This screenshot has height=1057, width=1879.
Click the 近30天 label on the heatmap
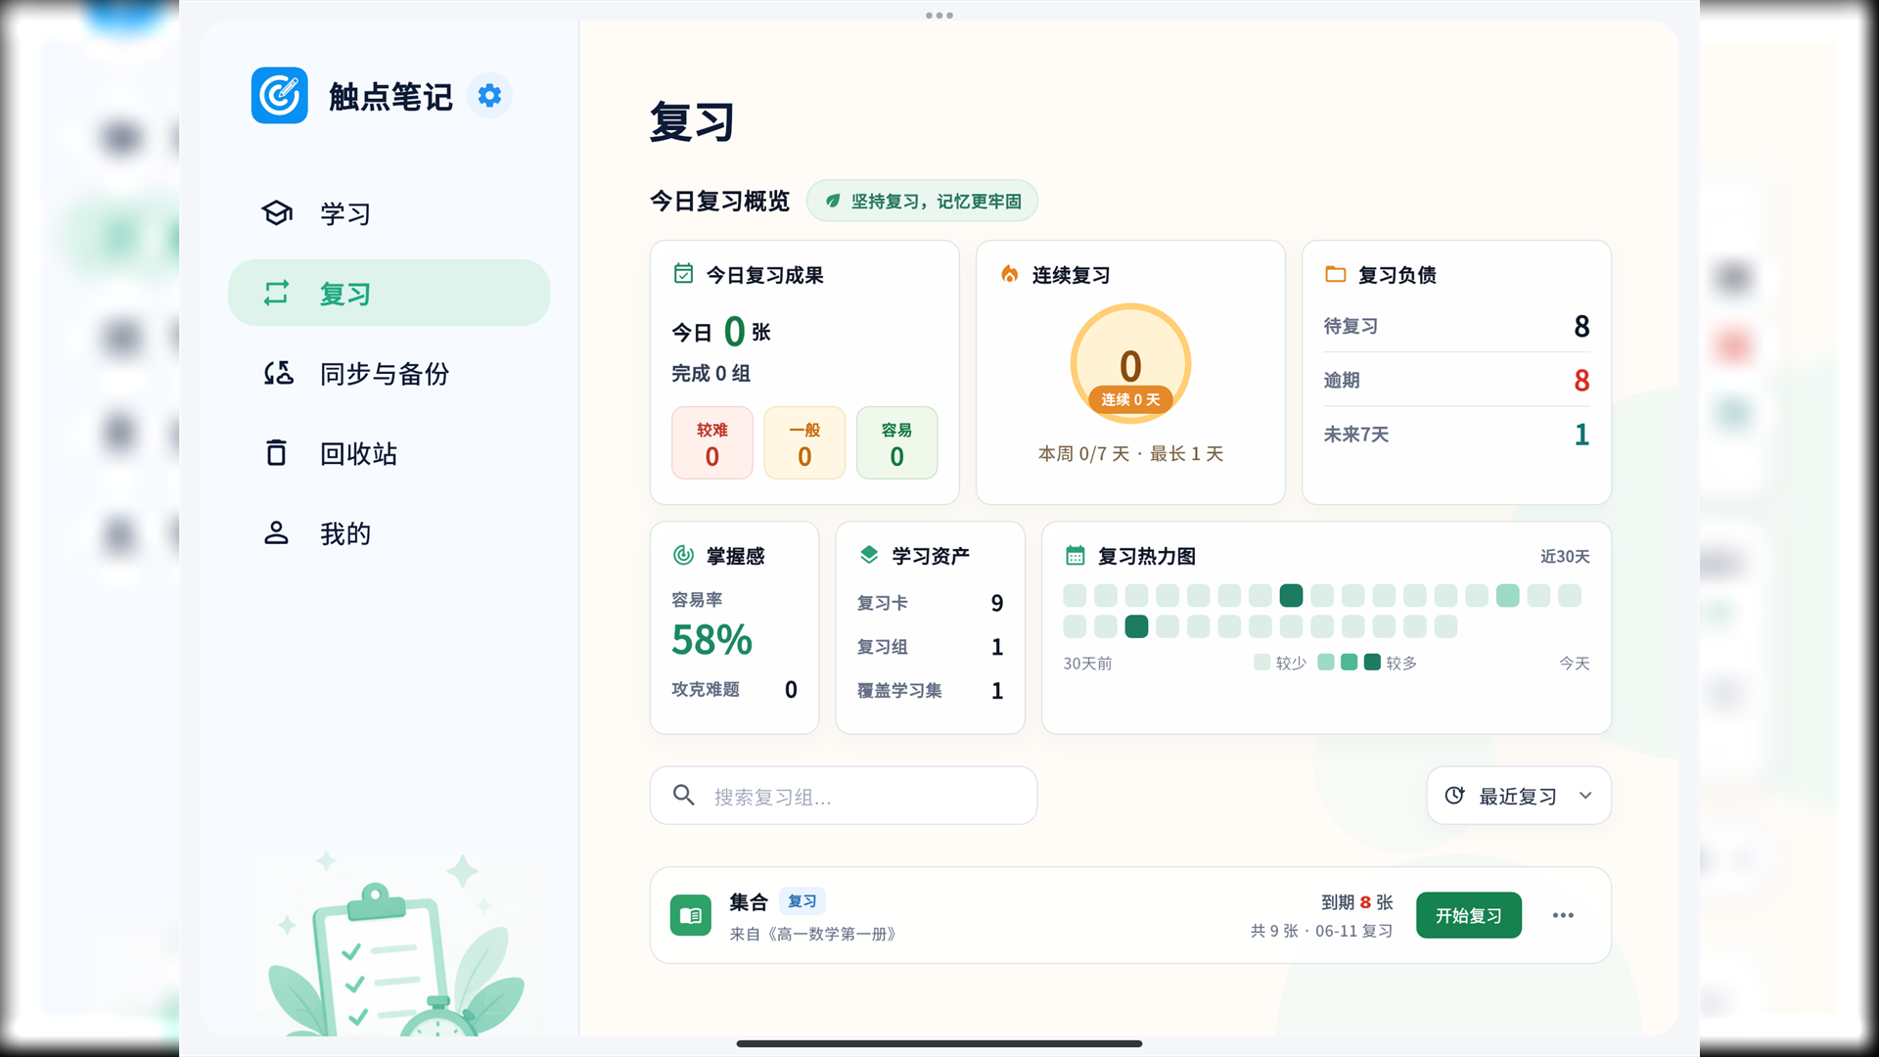click(1565, 557)
